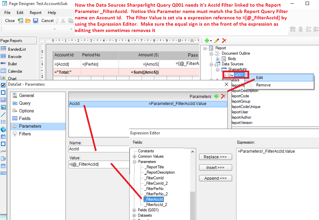Choose Remove from Q001 context menu
The image size is (319, 220).
coord(279,85)
